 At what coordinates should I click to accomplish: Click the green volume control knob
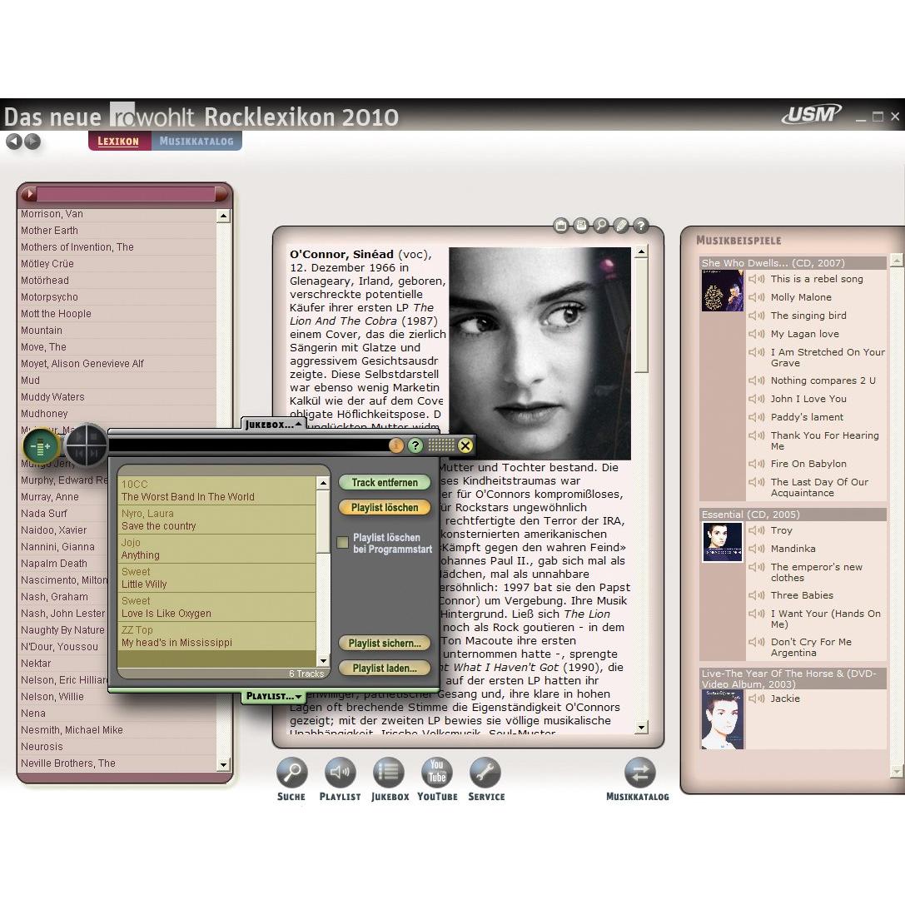coord(41,446)
